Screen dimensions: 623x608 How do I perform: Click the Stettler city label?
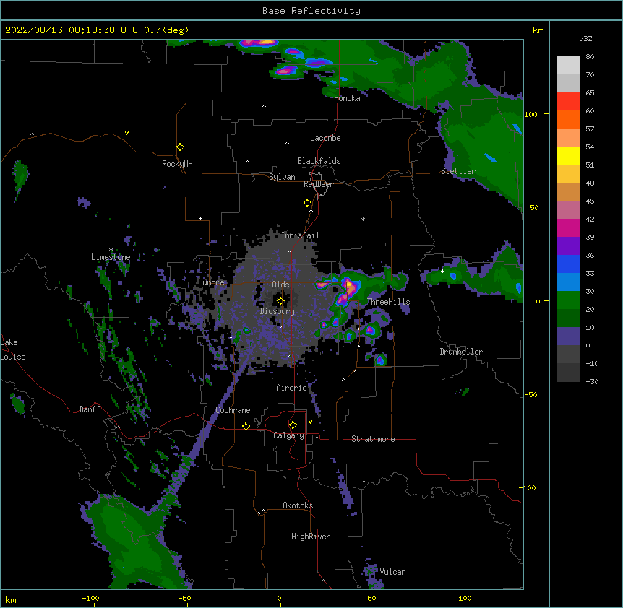[458, 171]
